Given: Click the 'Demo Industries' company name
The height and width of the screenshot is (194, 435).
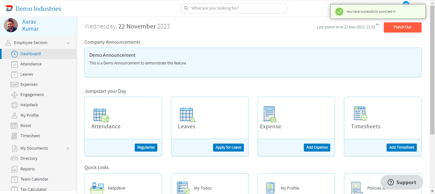Looking at the screenshot, I should pos(39,9).
